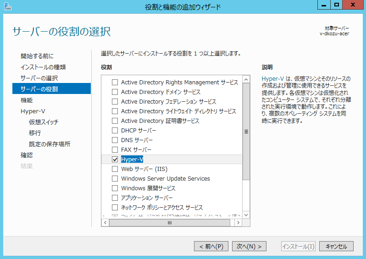Click the vertical scrollbar thumb in roles list

[246, 132]
